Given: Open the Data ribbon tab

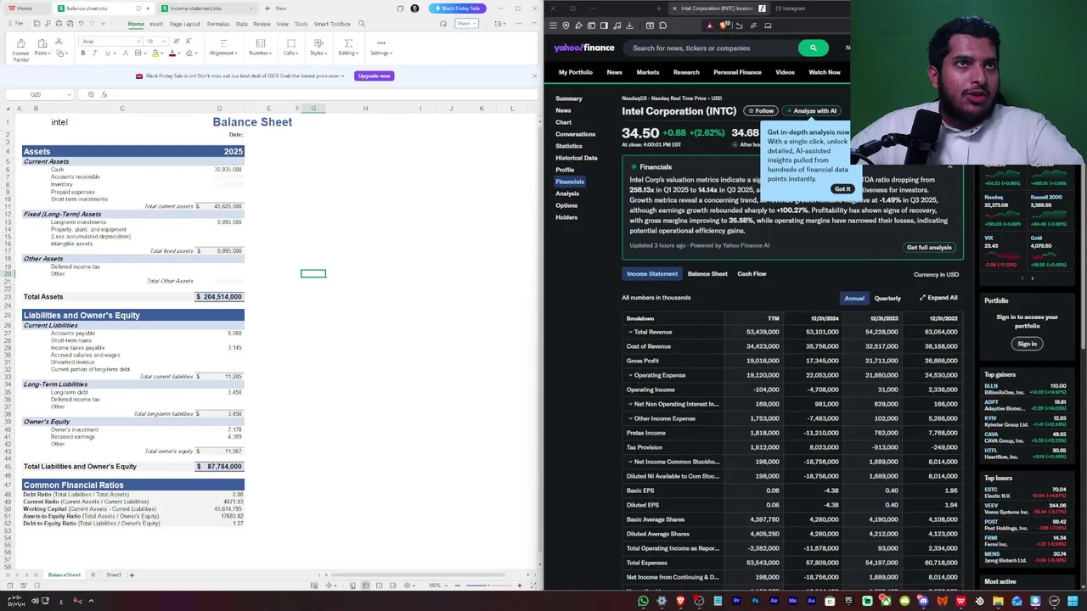Looking at the screenshot, I should [x=242, y=24].
